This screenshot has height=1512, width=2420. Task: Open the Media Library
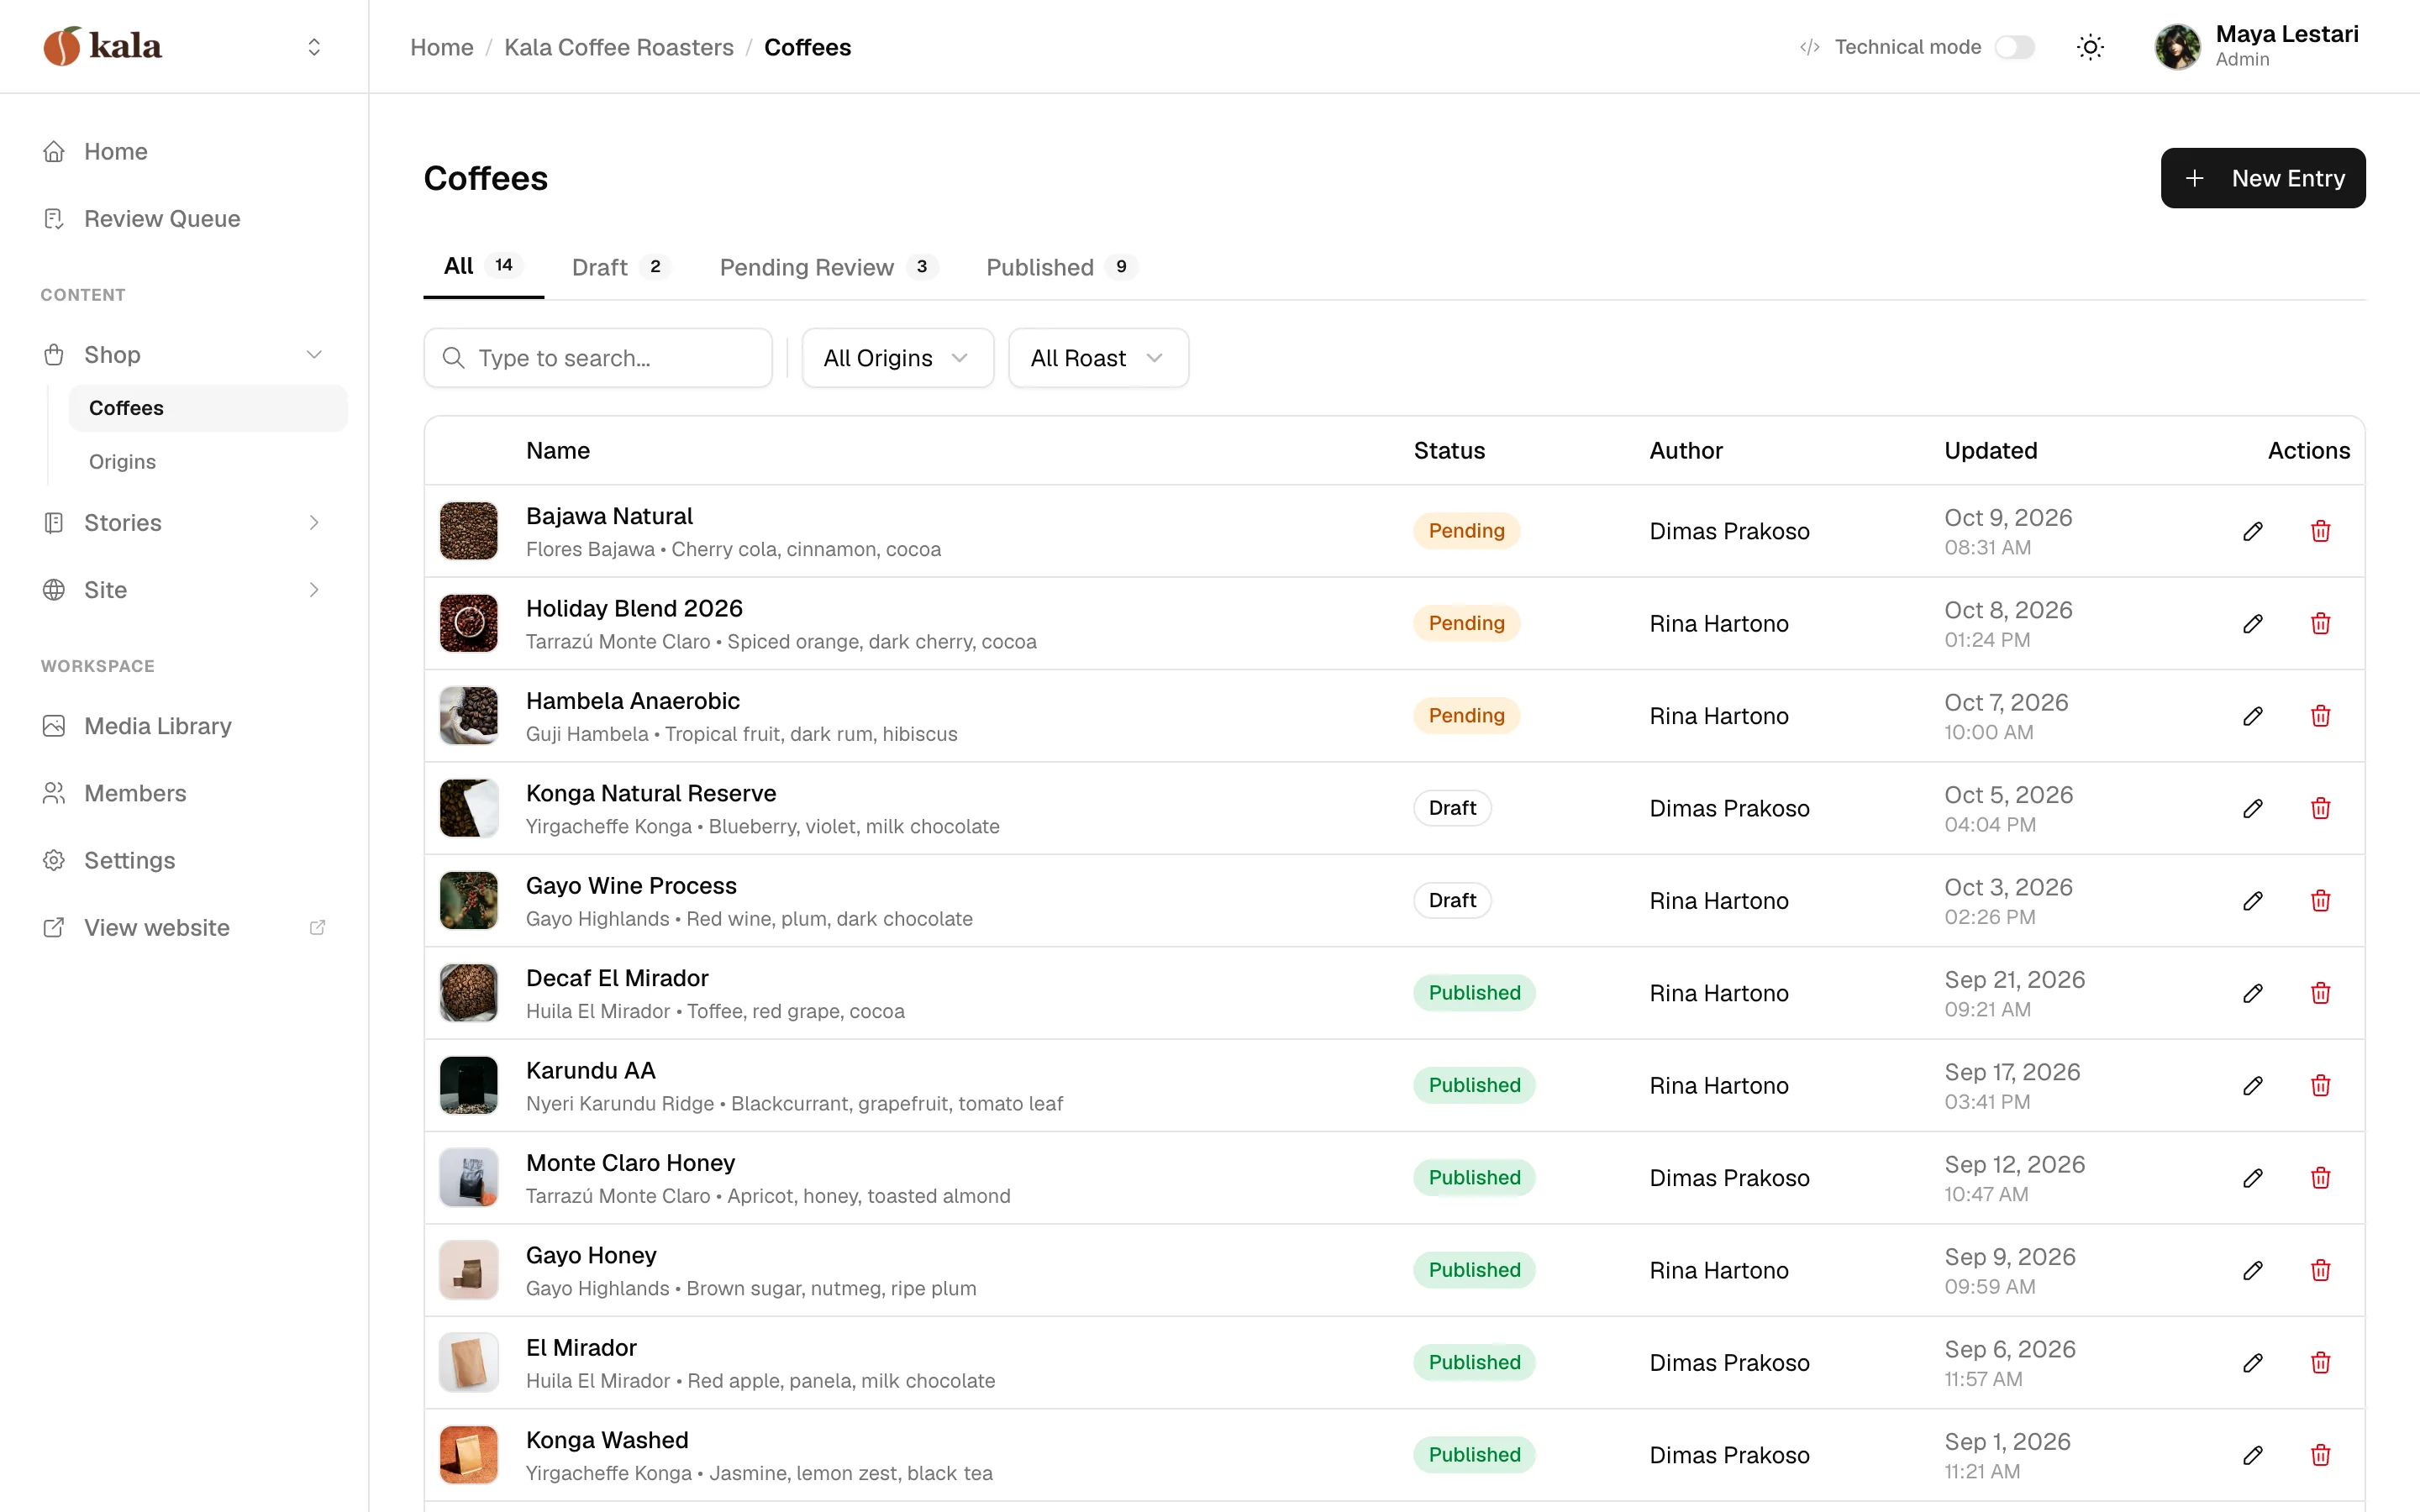(x=184, y=726)
